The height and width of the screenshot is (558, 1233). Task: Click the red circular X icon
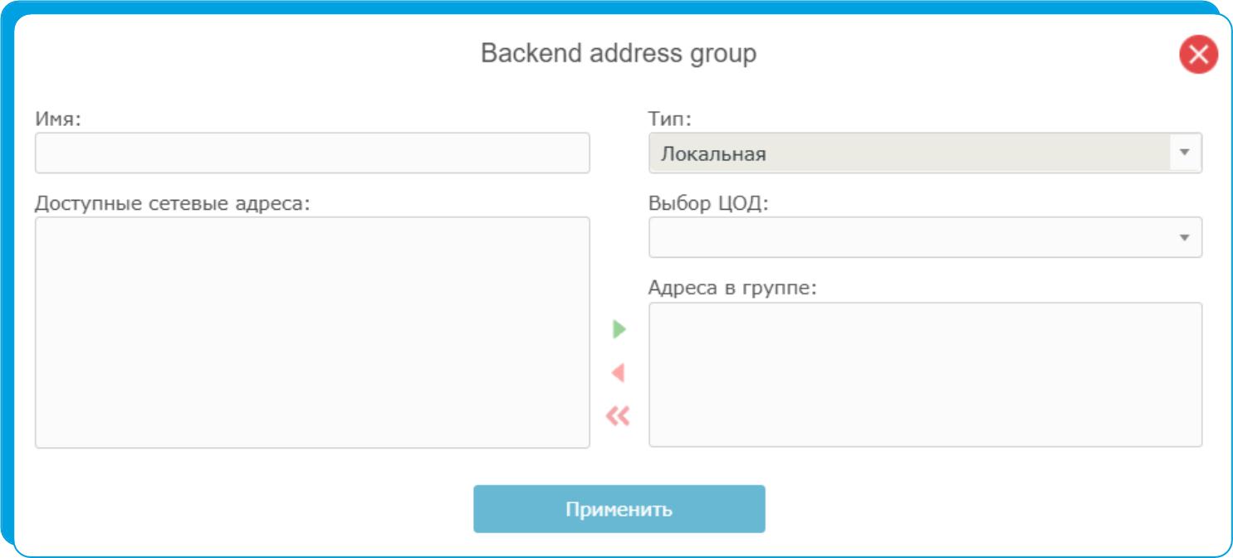[1198, 55]
